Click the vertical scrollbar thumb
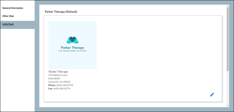The image size is (234, 112). [228, 39]
